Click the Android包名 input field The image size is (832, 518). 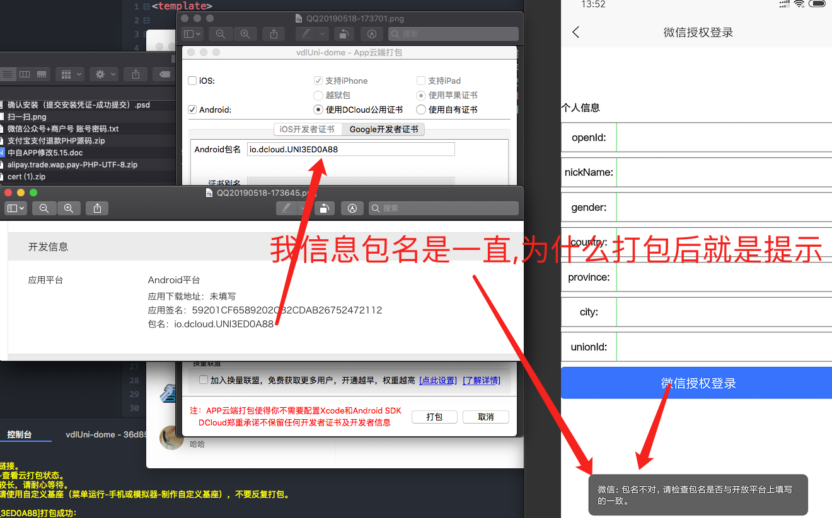[x=350, y=149]
